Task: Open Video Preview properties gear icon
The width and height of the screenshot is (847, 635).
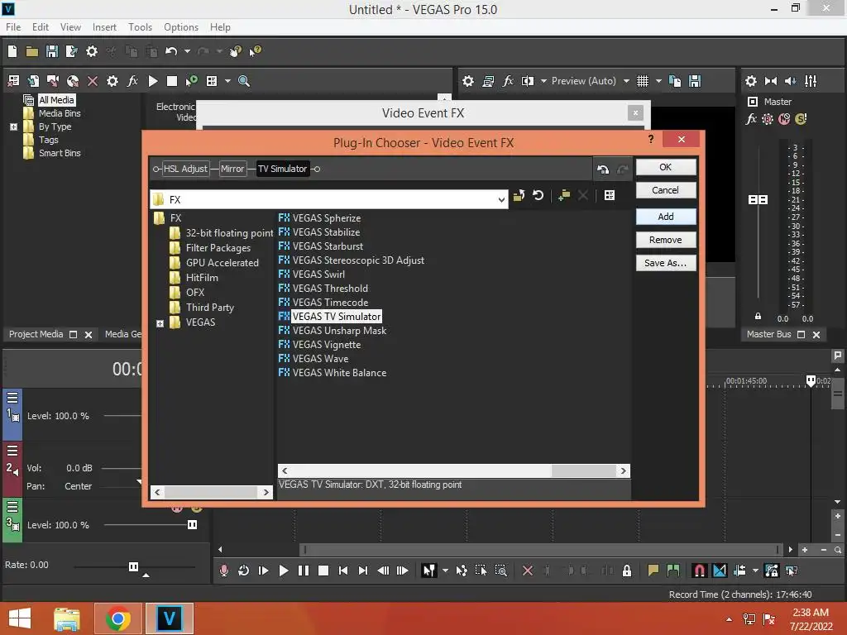Action: click(468, 81)
